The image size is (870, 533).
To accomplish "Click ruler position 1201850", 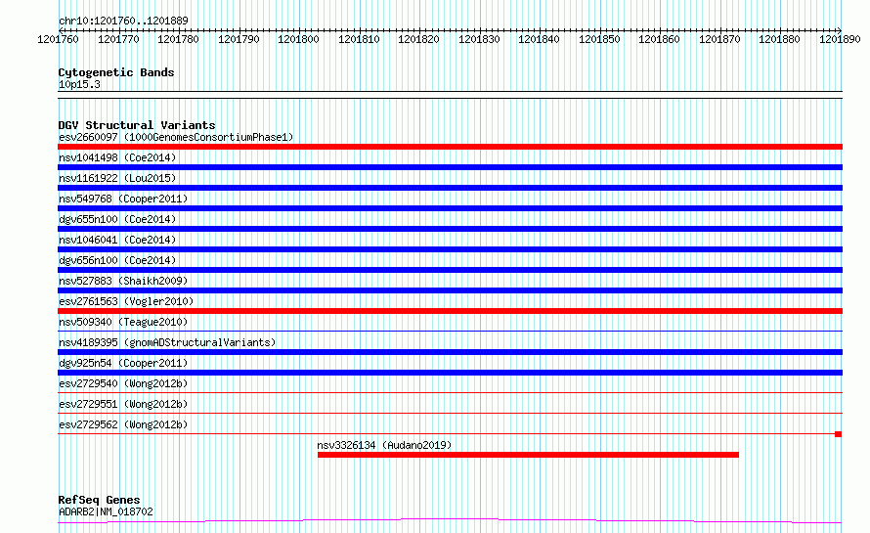I will click(600, 39).
